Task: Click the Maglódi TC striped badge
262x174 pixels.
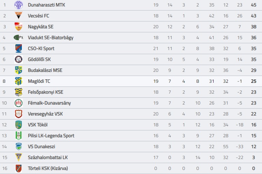Action: pos(18,81)
